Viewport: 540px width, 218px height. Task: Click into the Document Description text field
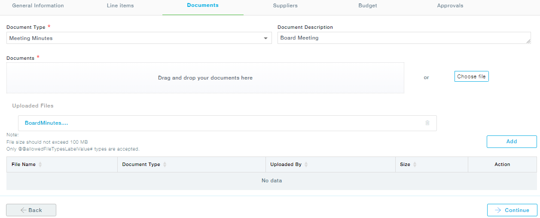click(x=403, y=38)
